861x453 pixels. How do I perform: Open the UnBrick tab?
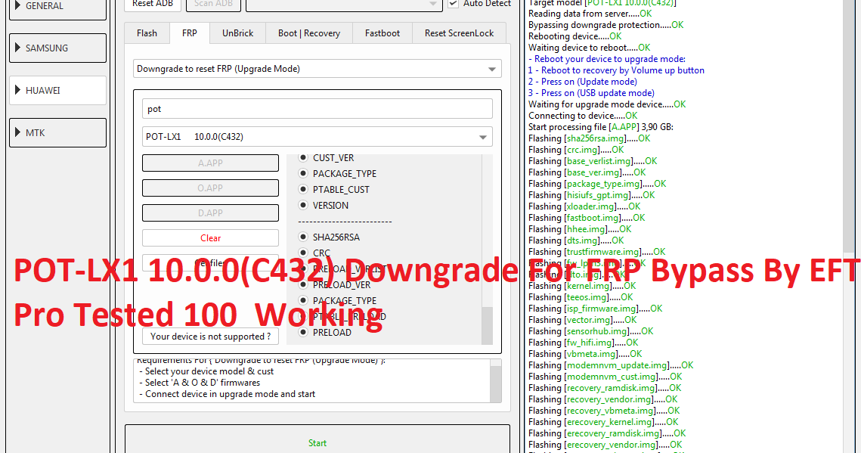[x=238, y=33]
